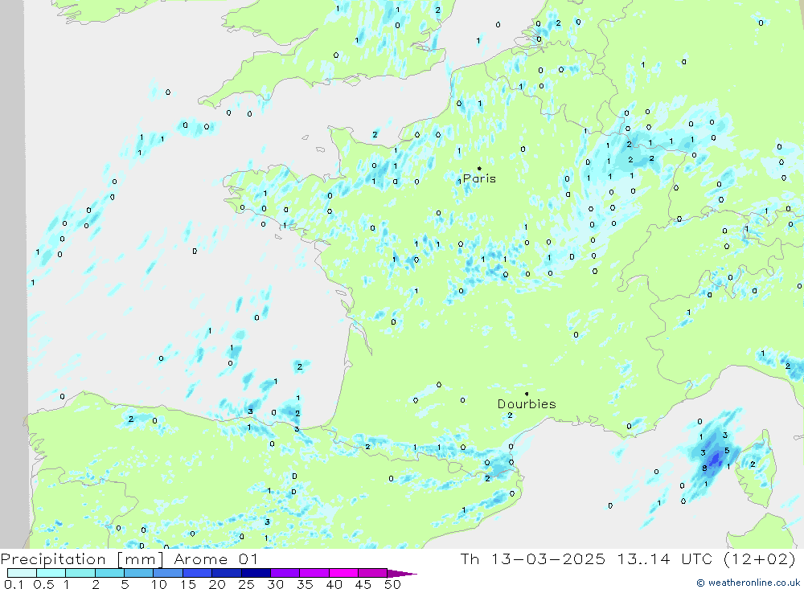This screenshot has height=589, width=804.
Task: Click the 40–45 mm magenta legend swatch
Action: (x=343, y=573)
